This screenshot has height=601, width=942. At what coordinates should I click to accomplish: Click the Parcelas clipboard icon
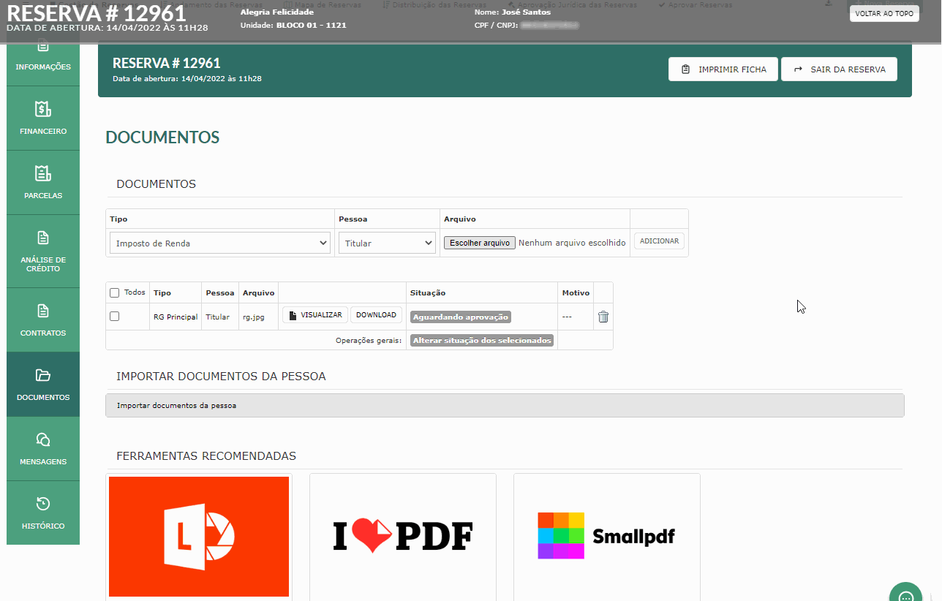click(x=43, y=173)
